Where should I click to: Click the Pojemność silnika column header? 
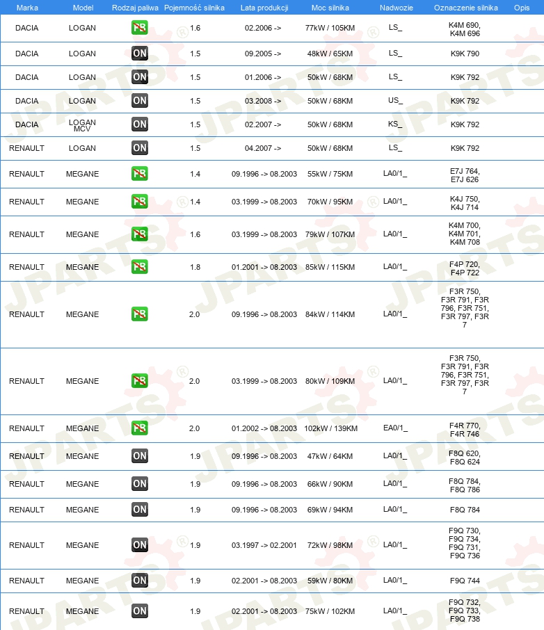click(194, 8)
